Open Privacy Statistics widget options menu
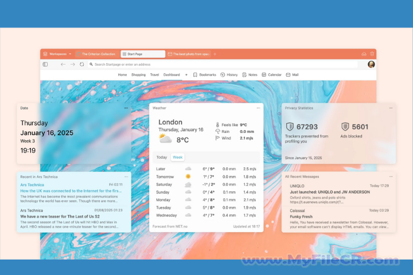Image resolution: width=413 pixels, height=275 pixels. pos(391,108)
